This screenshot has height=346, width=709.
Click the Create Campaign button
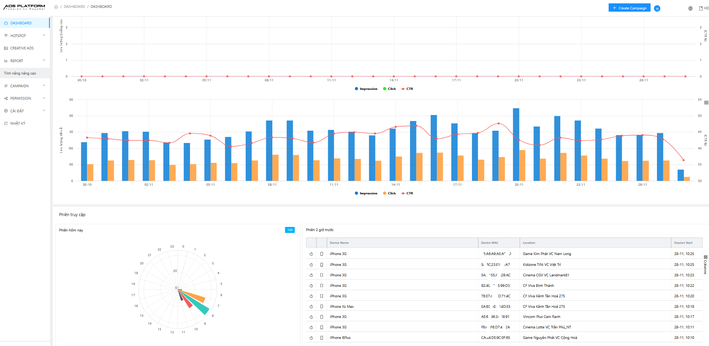tap(629, 8)
